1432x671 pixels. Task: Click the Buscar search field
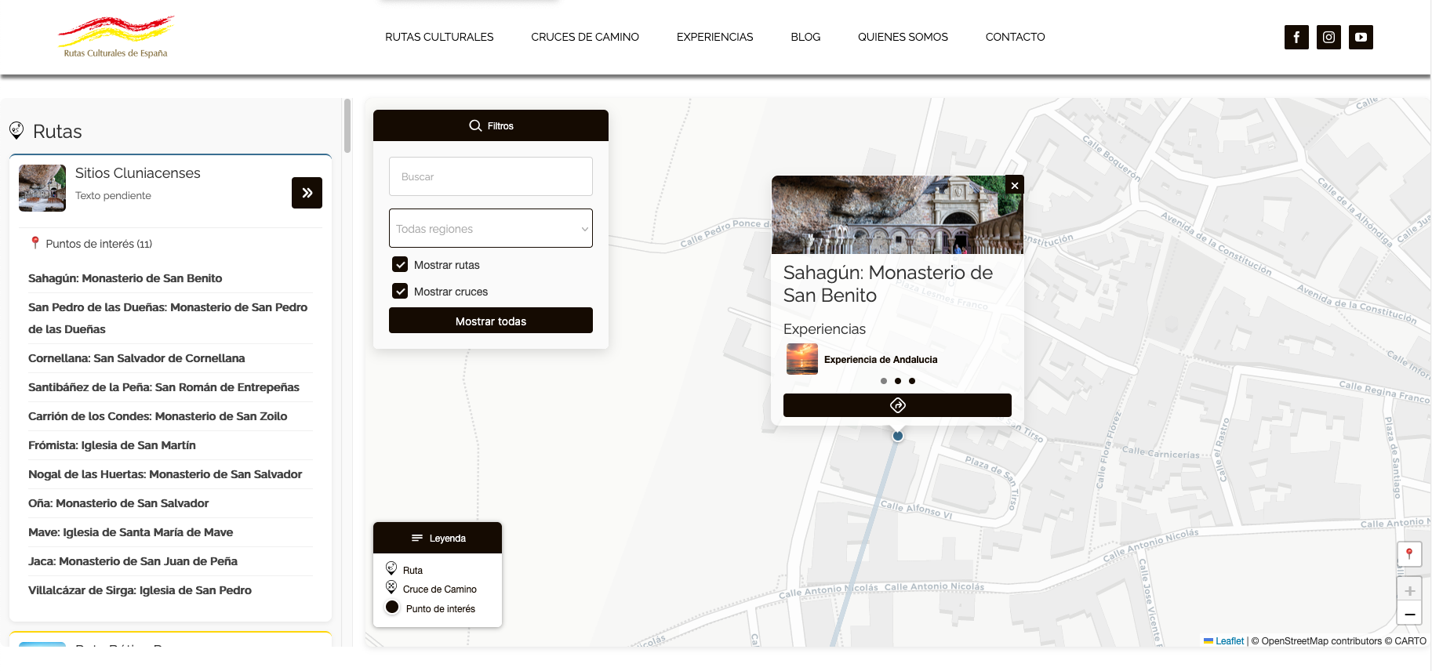pos(491,176)
